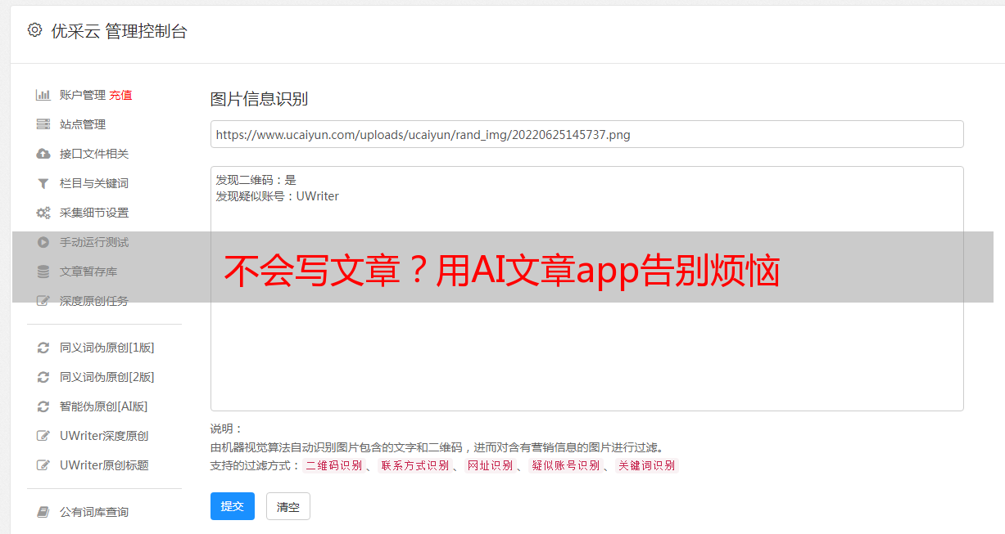Click the play icon for 手动运行测试
1005x534 pixels.
click(43, 242)
